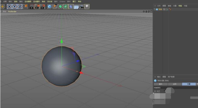198x108 pixels.
Task: Toggle the Z axis lock
Action: (x=20, y=7)
